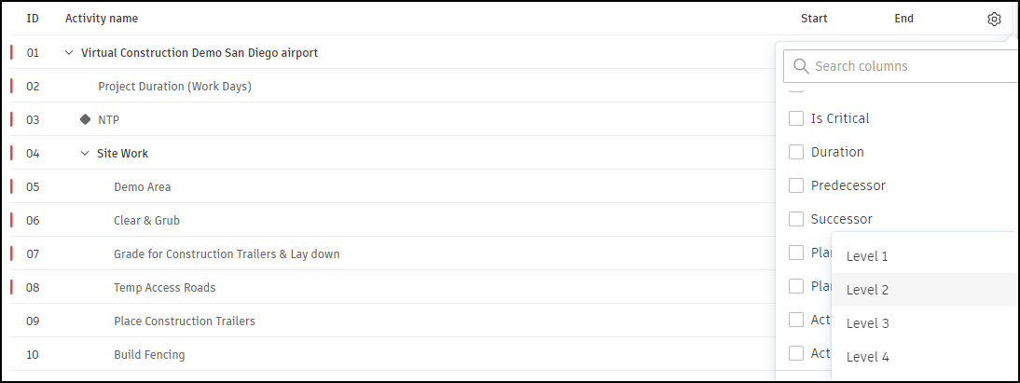Select the Temp Access Roads activity
The width and height of the screenshot is (1020, 383).
pos(164,288)
